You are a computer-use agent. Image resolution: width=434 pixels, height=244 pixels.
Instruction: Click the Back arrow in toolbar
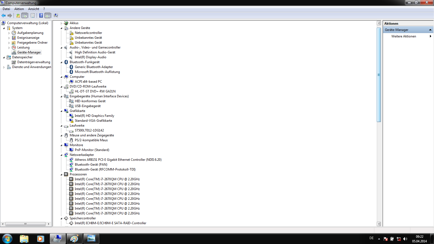point(4,15)
